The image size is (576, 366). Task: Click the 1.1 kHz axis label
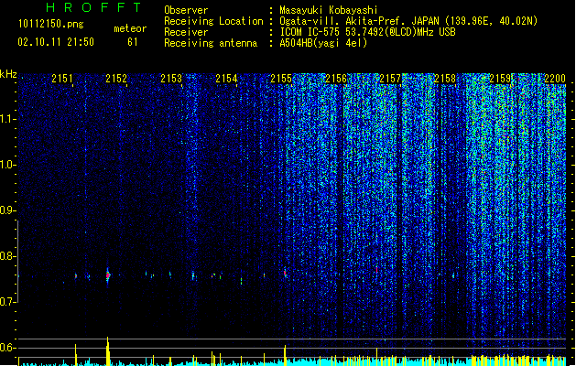[x=7, y=119]
